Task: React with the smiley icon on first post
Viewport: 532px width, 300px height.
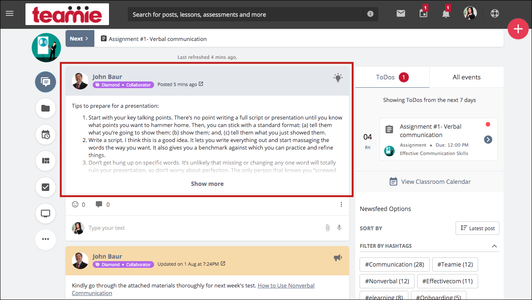Action: click(x=75, y=204)
